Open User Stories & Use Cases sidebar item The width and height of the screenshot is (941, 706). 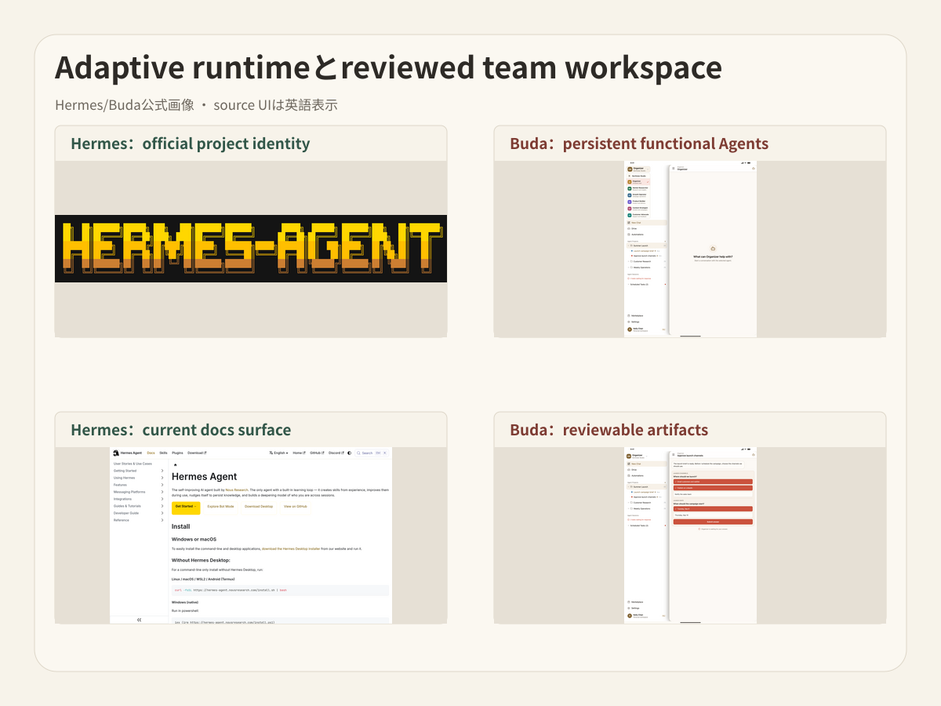tap(133, 464)
